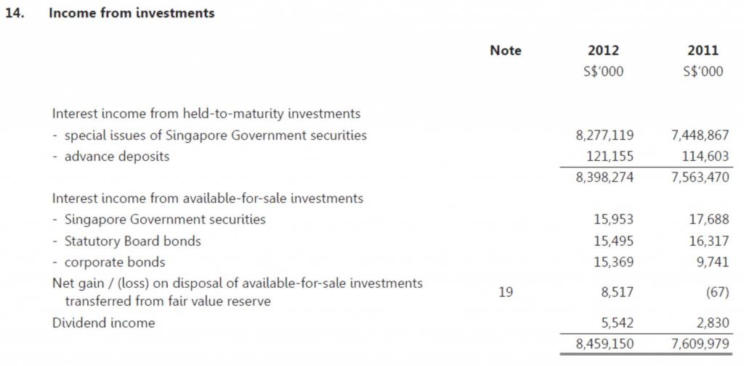Screen dimensions: 744x366
Task: Click note reference 19
Action: (506, 292)
